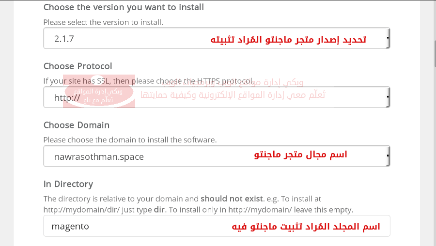Screen dimensions: 436x246
Task: Click the "Choose Protocol" heading
Action: [x=78, y=66]
